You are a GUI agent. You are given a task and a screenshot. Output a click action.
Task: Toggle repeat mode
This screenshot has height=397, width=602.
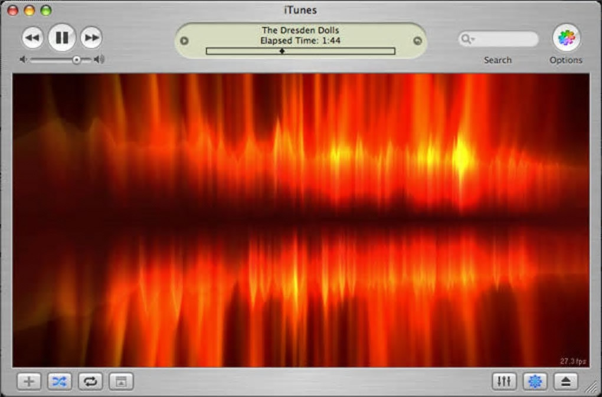tap(90, 381)
